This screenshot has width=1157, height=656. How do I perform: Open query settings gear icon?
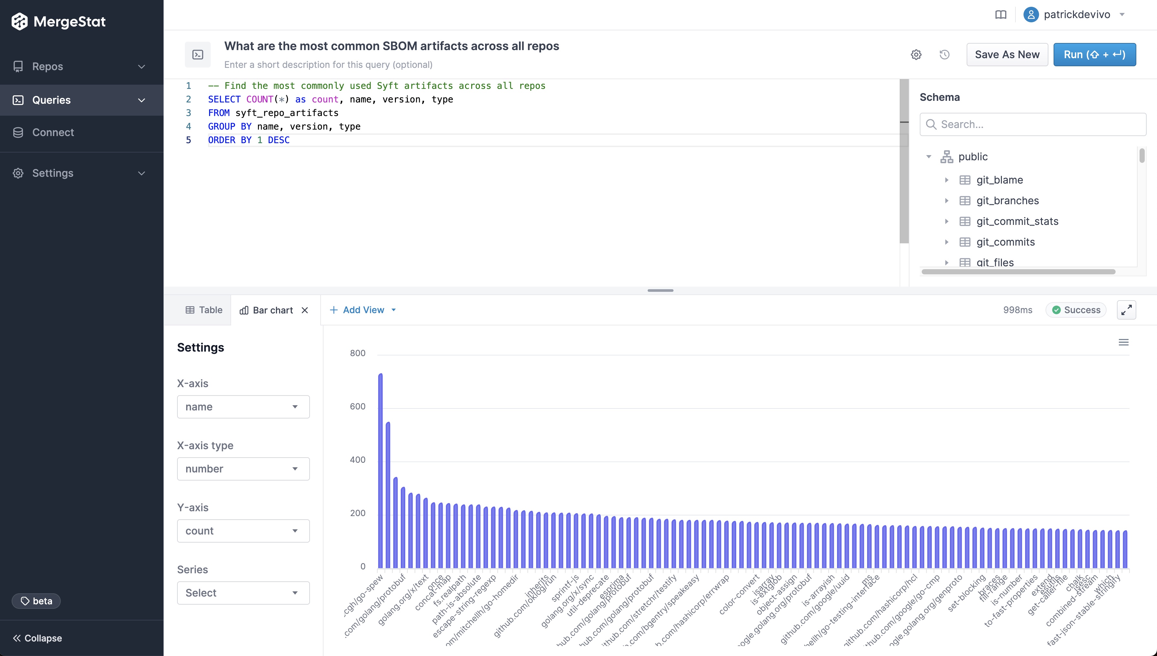click(916, 55)
